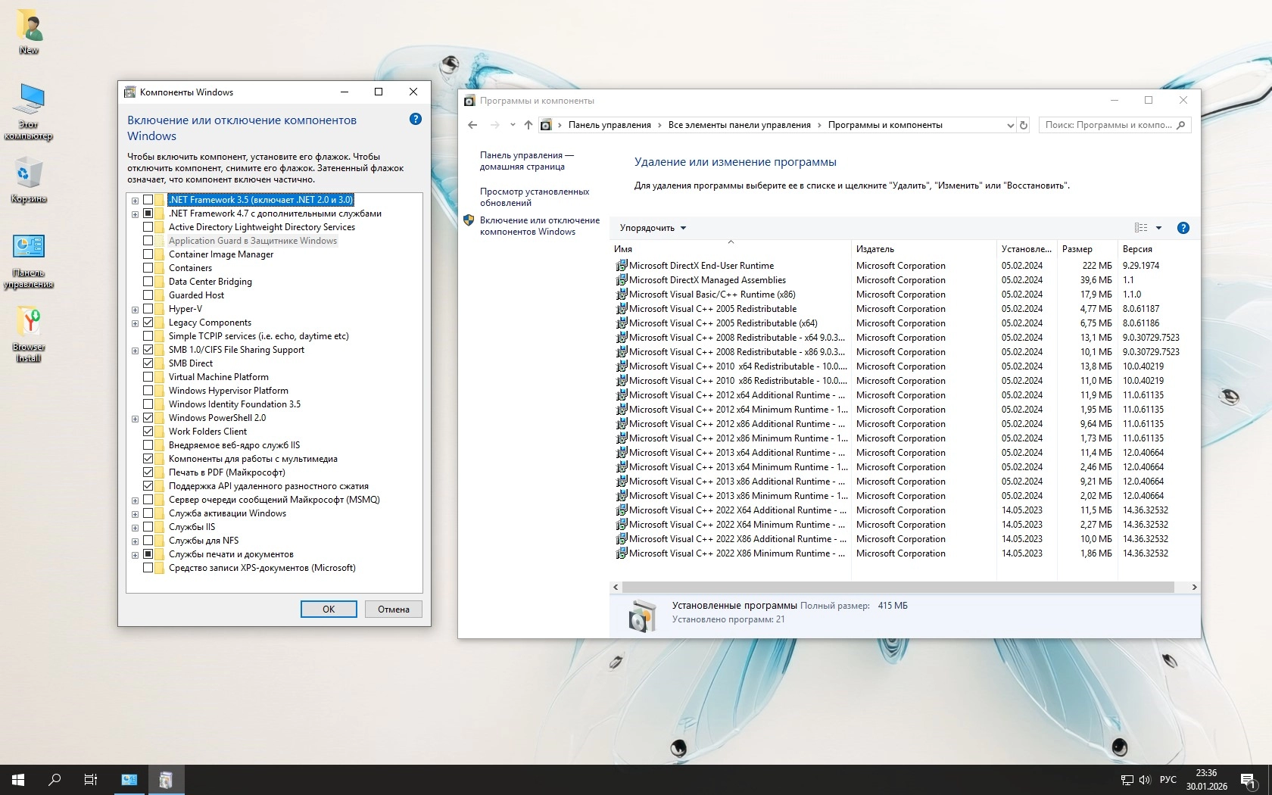Open the address bar history dropdown

[x=1009, y=126]
